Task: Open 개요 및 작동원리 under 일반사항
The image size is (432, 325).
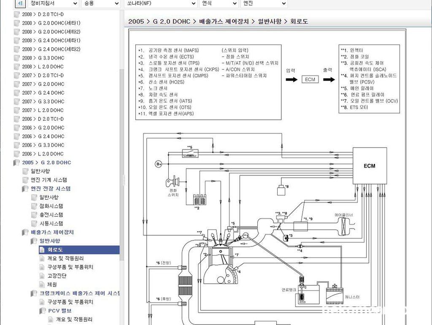Action: pyautogui.click(x=65, y=258)
